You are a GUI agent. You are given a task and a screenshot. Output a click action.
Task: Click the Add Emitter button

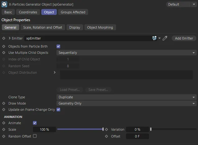click(184, 38)
